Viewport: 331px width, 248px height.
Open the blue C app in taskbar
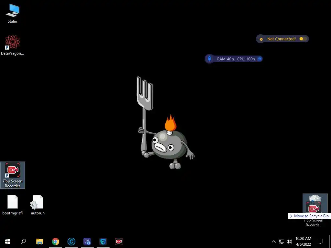(x=71, y=242)
